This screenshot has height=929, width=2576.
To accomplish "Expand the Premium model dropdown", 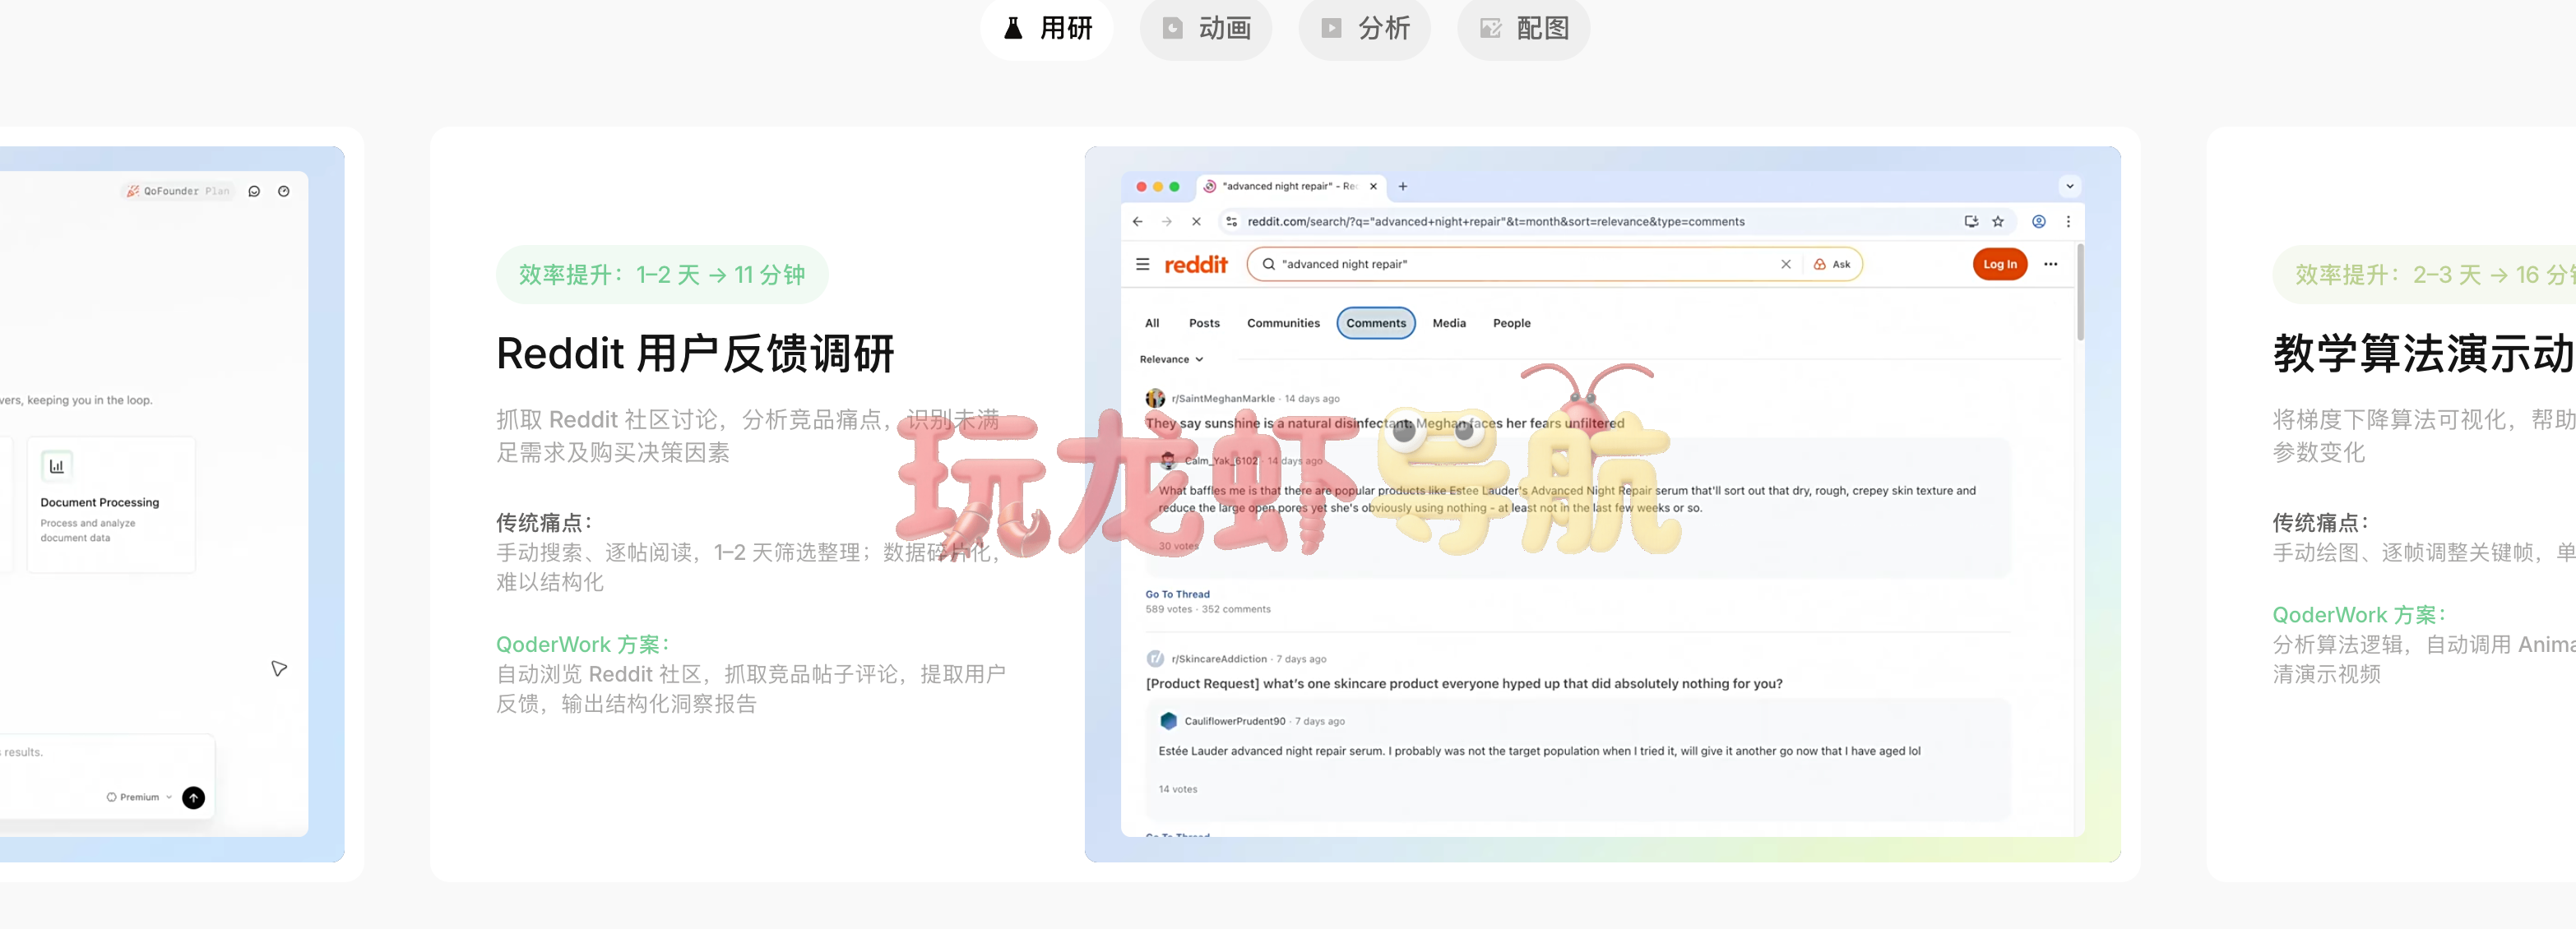I will (139, 797).
